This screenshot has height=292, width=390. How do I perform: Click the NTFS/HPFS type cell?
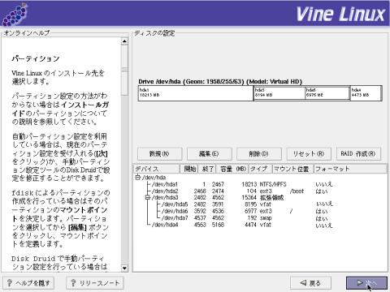(273, 184)
